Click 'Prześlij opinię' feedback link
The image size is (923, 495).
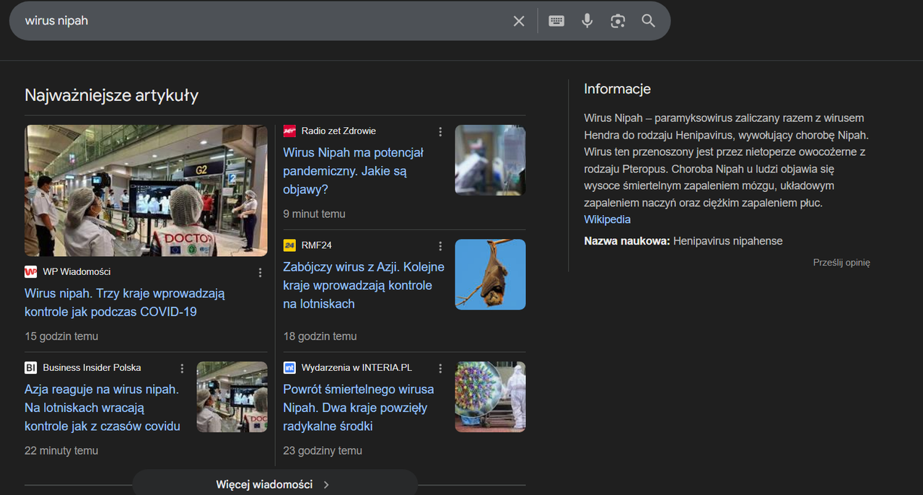tap(841, 263)
